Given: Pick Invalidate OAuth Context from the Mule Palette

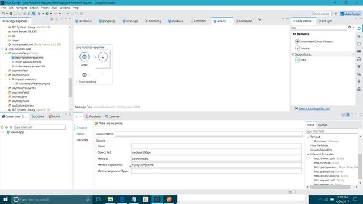Looking at the screenshot, I should (x=314, y=41).
